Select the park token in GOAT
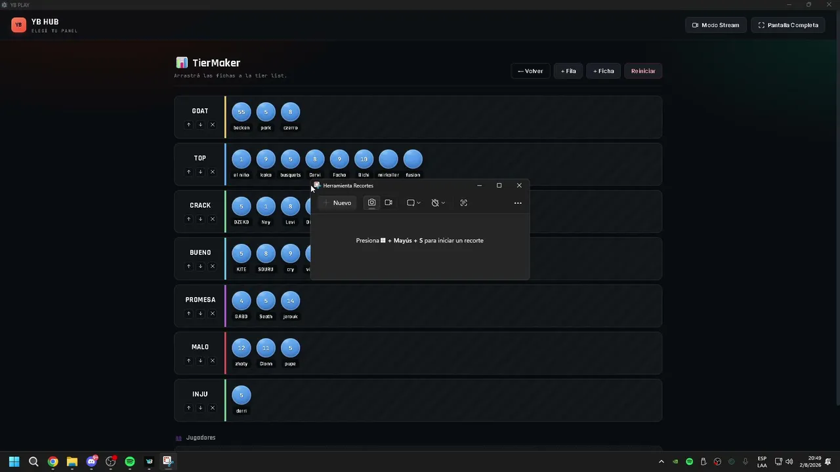 click(266, 112)
